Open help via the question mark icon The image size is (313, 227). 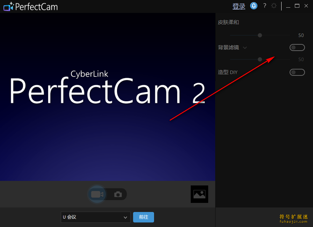[x=265, y=6]
